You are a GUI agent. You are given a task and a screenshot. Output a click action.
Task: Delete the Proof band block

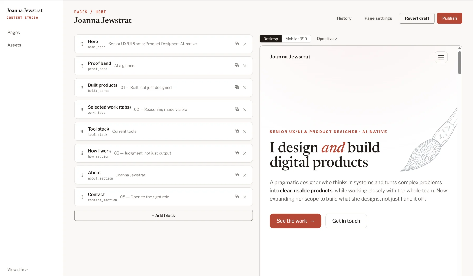(x=245, y=66)
